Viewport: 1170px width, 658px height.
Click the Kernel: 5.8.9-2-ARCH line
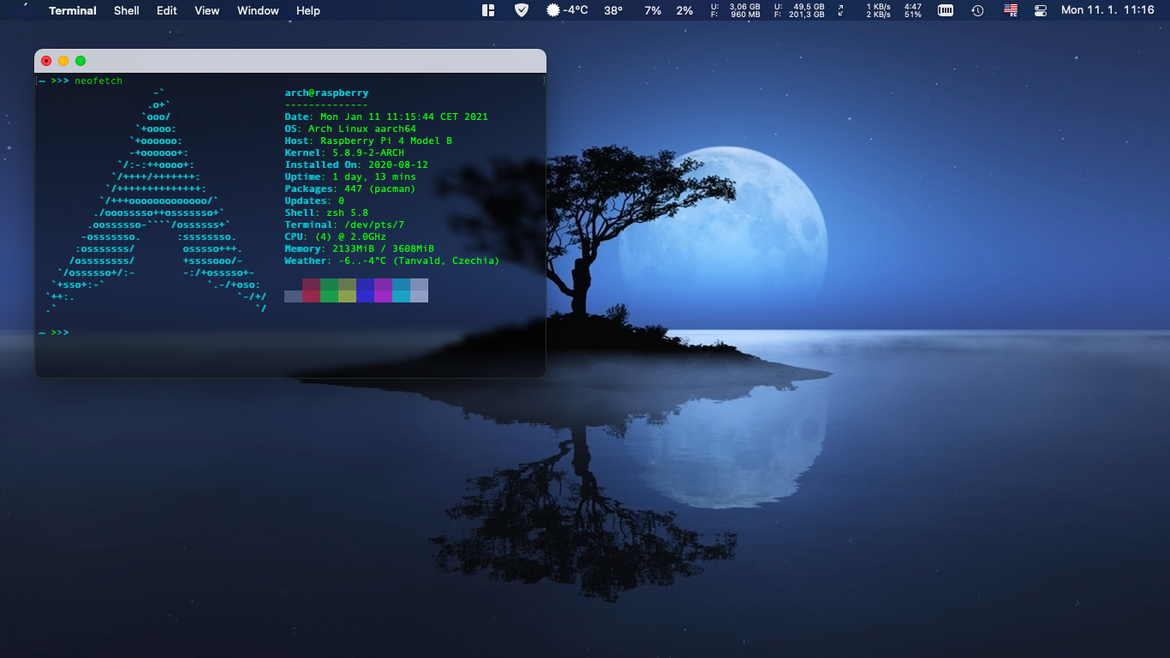(x=344, y=153)
